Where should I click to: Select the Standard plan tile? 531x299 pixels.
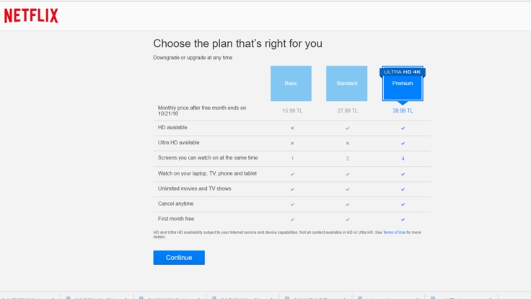click(x=346, y=83)
